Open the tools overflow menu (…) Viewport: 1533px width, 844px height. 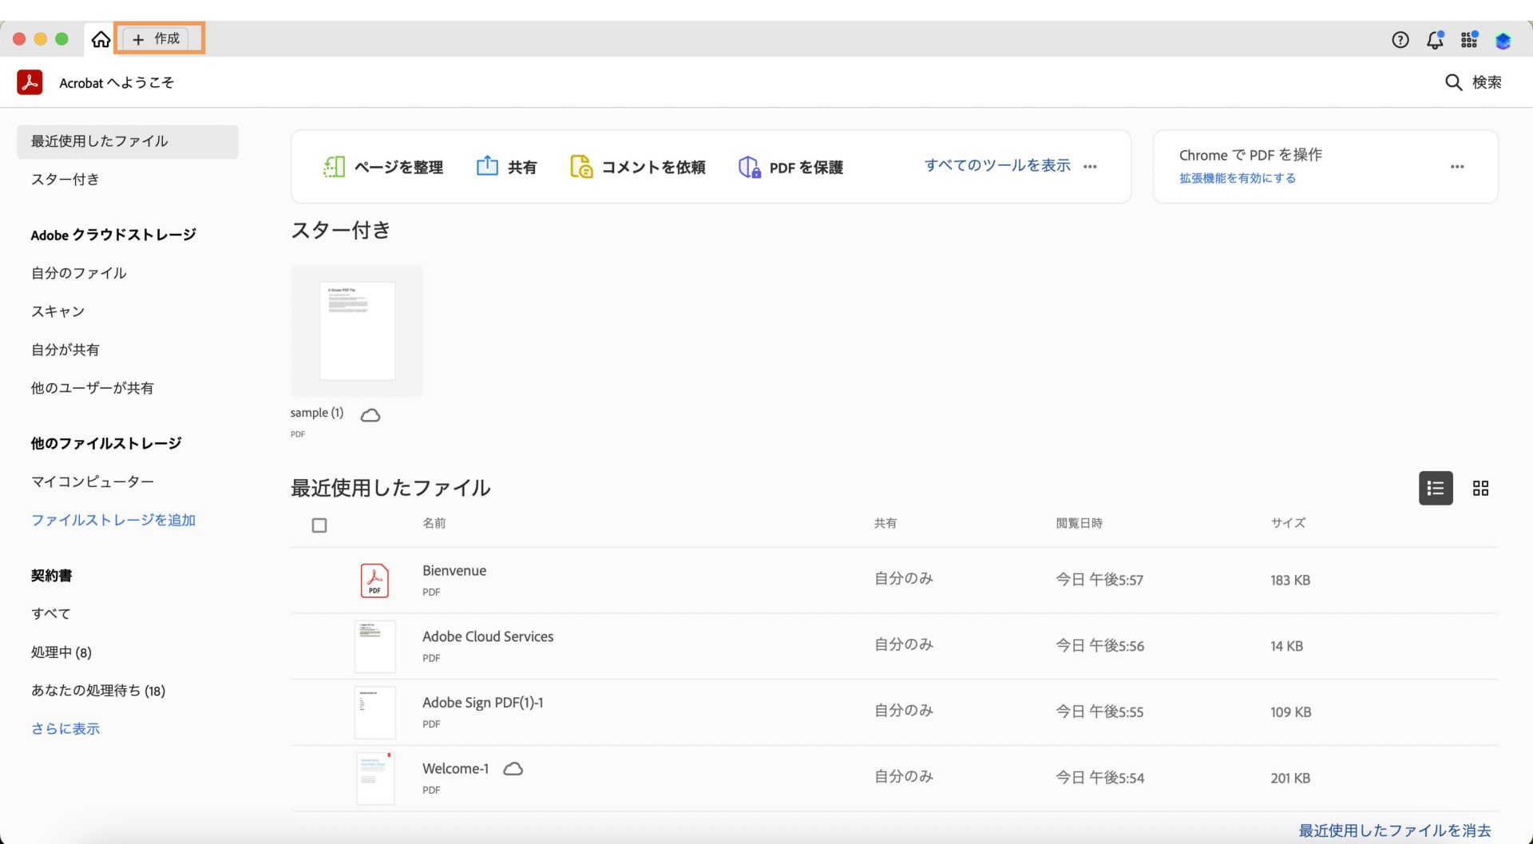[x=1091, y=167]
